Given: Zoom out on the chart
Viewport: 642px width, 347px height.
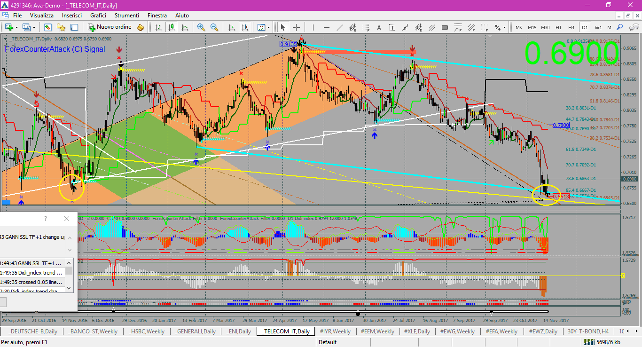Looking at the screenshot, I should [214, 27].
